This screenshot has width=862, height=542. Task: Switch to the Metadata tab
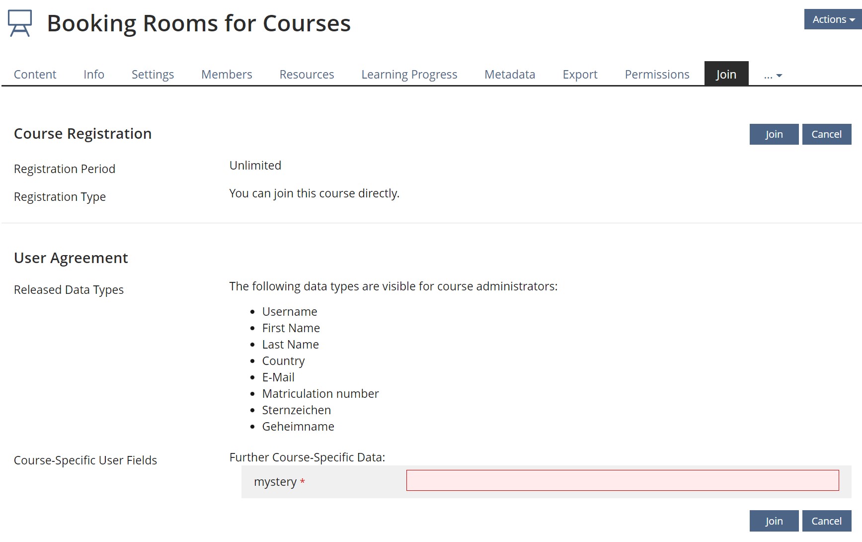pyautogui.click(x=510, y=75)
